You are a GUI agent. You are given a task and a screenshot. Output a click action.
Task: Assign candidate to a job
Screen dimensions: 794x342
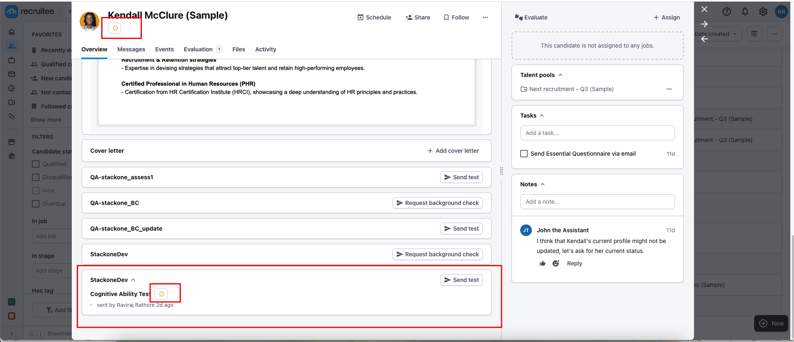pos(667,17)
